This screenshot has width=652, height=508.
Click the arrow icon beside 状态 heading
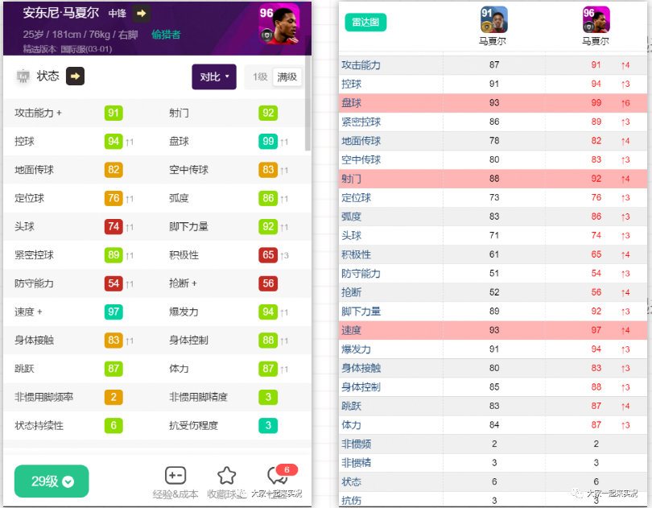pos(76,76)
